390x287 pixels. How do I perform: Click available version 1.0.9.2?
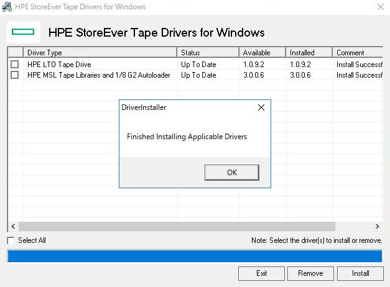pos(253,65)
